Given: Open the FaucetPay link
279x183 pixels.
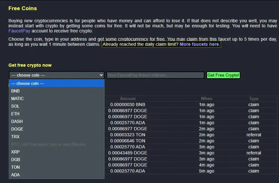Looking at the screenshot, I should point(19,31).
